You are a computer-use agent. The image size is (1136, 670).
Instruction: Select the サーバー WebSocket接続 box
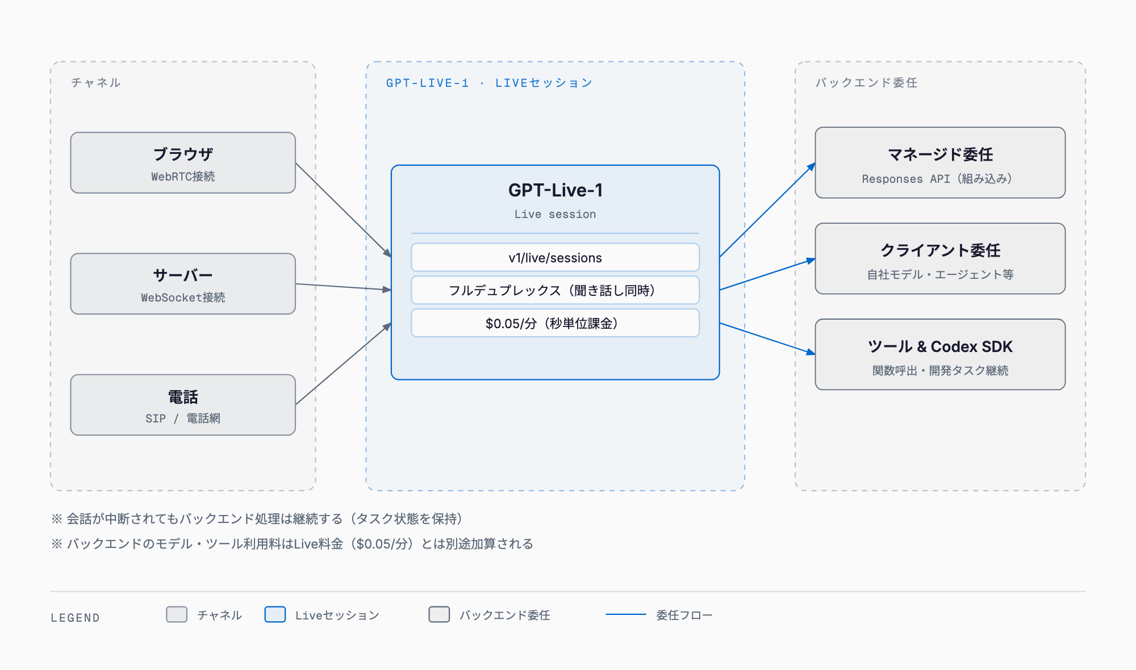point(183,284)
